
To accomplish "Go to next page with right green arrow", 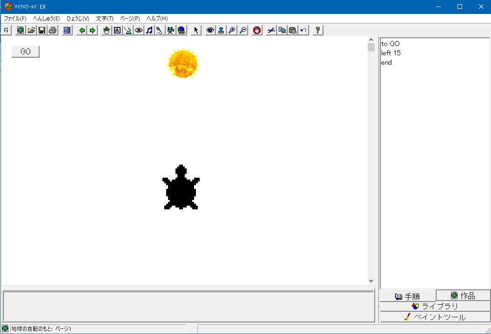I will click(92, 30).
